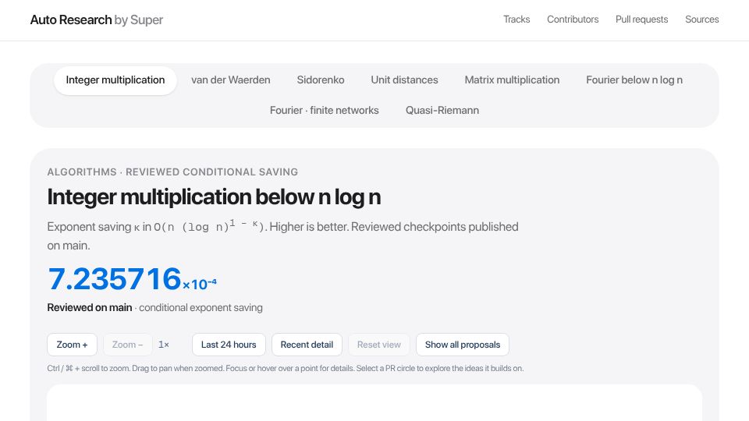Screen dimensions: 749x421
Task: Switch to the van der Waerden tab
Action: [231, 80]
